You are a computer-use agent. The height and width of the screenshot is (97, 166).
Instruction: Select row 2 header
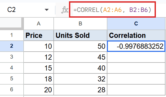(12, 46)
